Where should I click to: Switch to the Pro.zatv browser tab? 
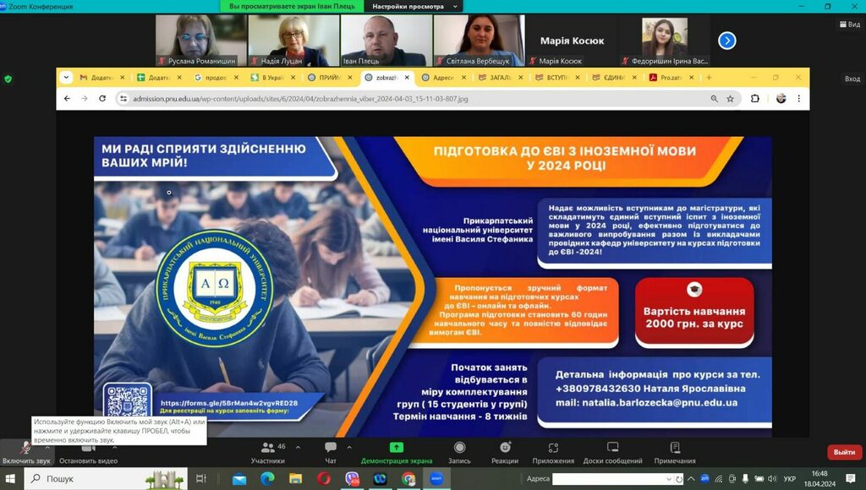click(672, 78)
